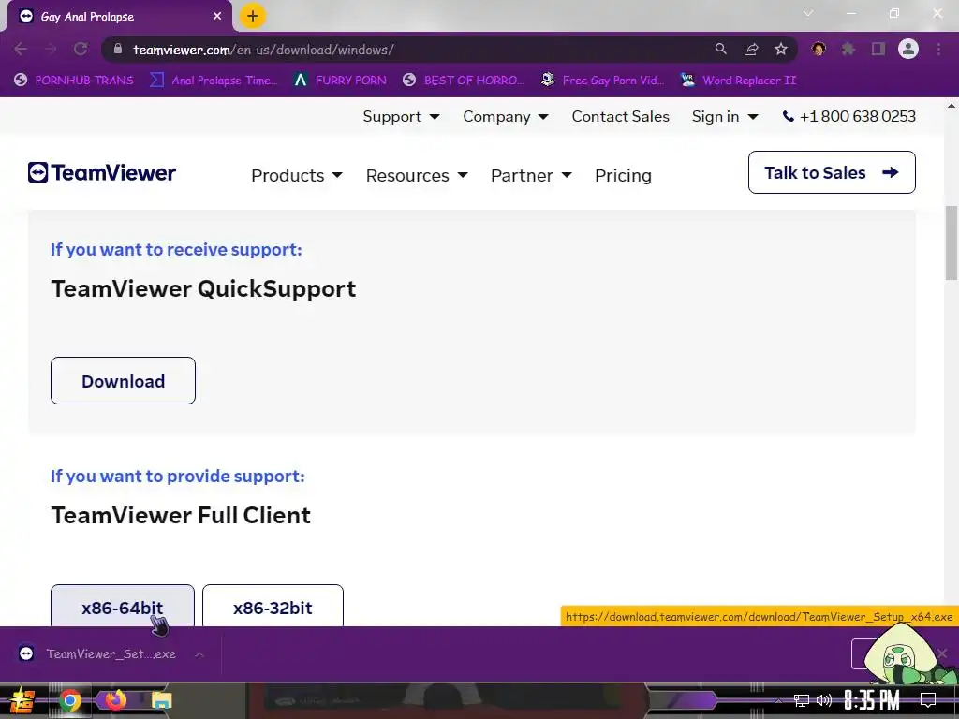Screen dimensions: 959x719
Task: Open the Contact Sales link
Action: coord(620,116)
